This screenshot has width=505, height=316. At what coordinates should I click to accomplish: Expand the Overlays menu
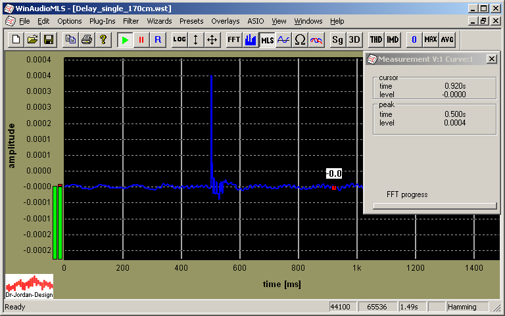coord(226,21)
